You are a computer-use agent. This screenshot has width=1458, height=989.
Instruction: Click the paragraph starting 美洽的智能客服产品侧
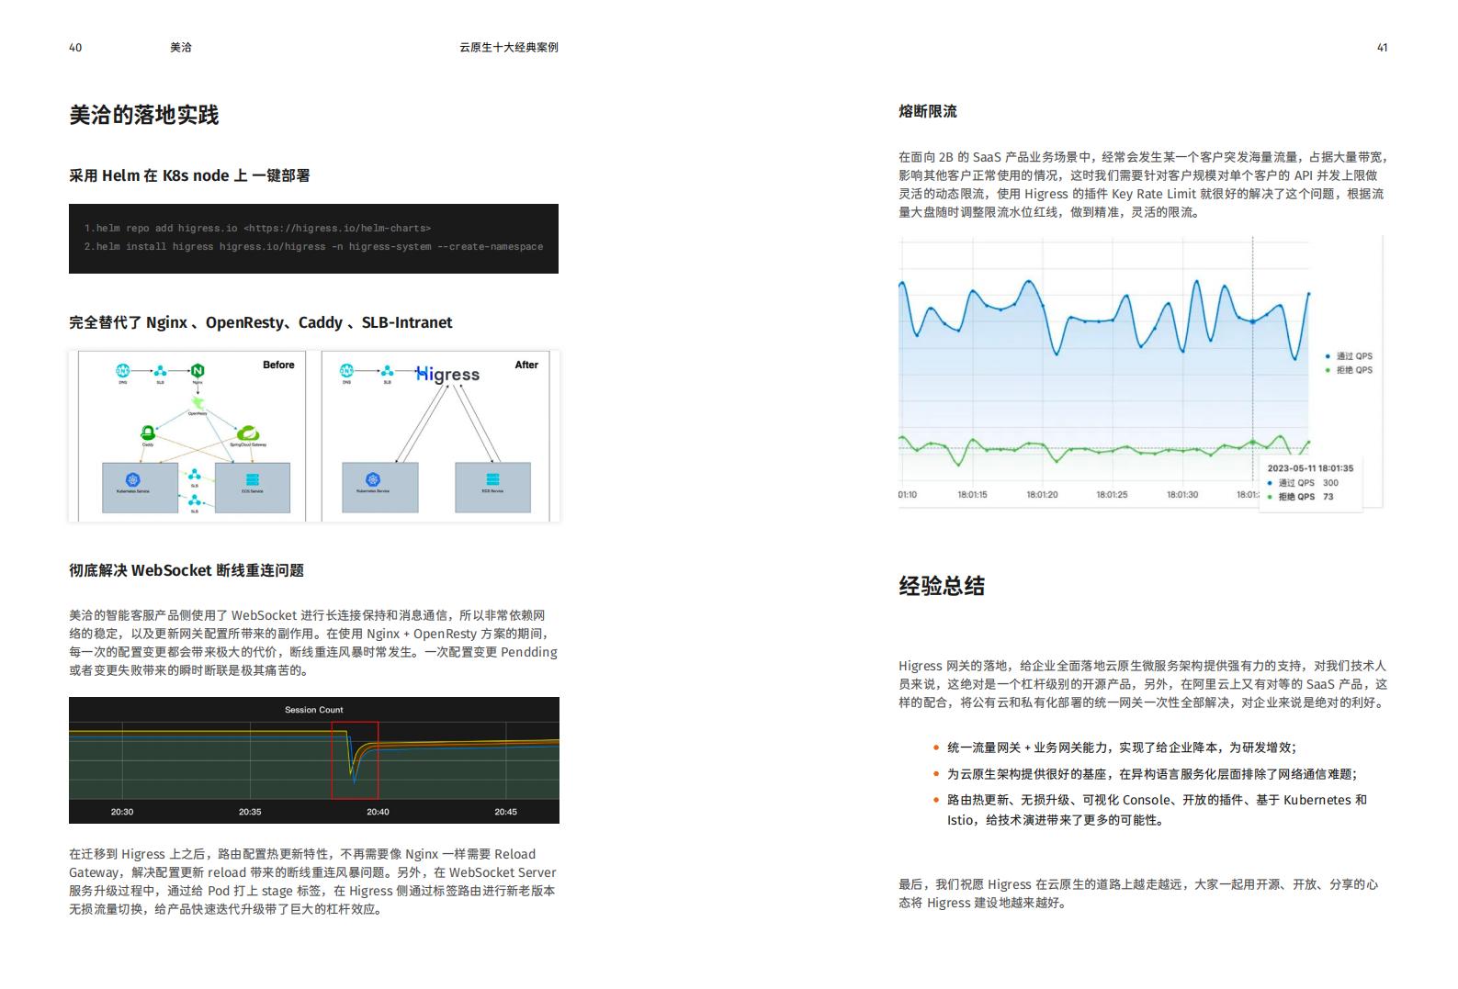point(313,643)
